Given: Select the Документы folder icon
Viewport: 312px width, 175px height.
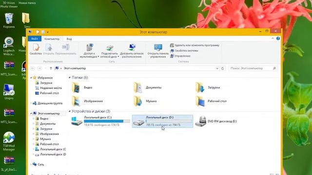Looking at the screenshot, I should [x=137, y=87].
